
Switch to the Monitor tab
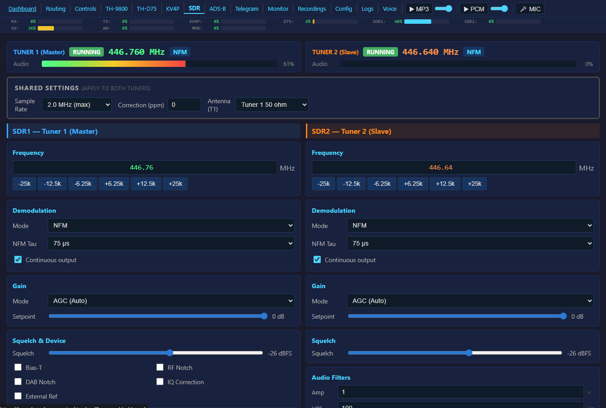[x=278, y=9]
